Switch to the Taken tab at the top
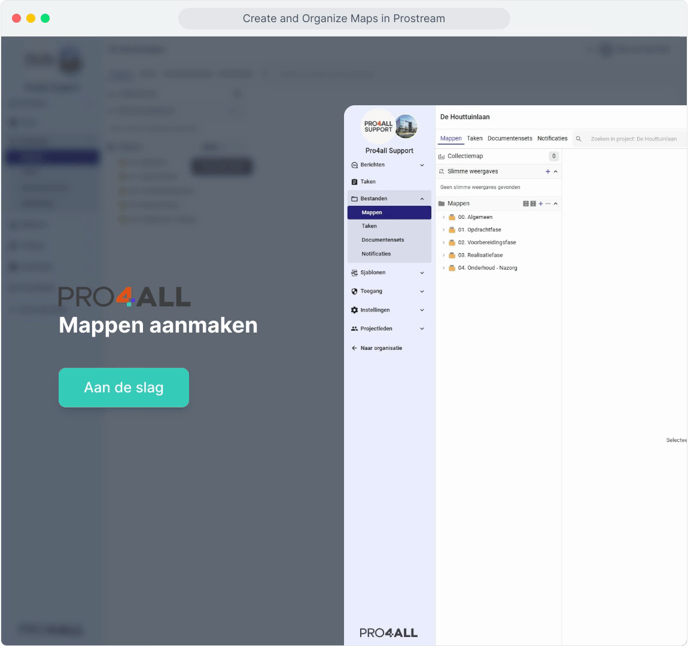 (x=475, y=139)
